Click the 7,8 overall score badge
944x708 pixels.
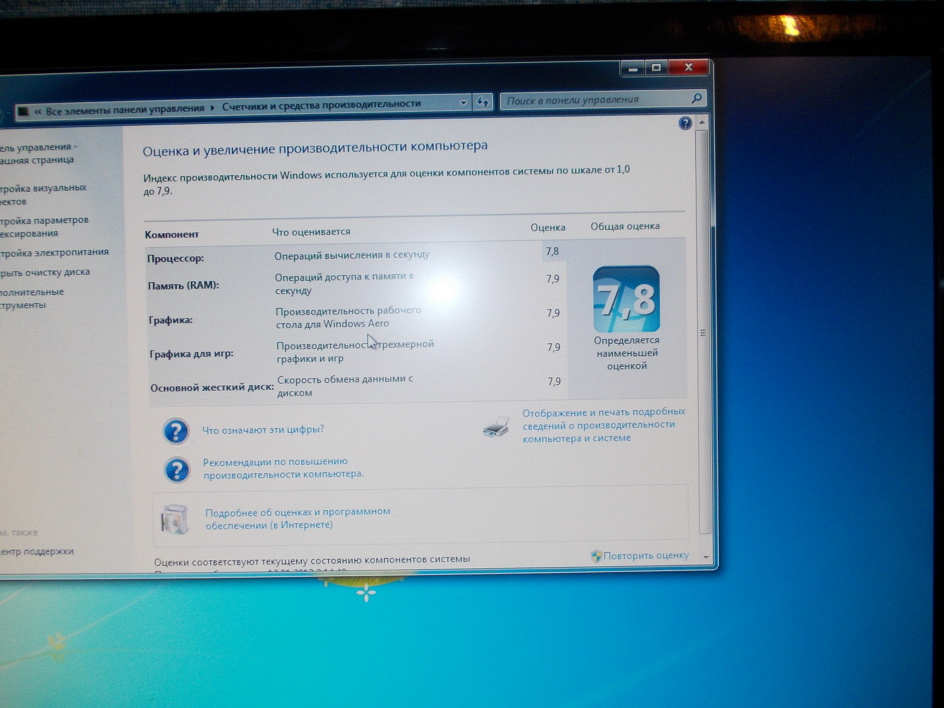point(626,299)
